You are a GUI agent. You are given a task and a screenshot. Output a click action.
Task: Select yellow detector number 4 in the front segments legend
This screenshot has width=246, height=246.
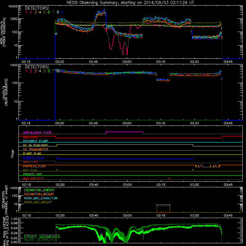(x=40, y=12)
